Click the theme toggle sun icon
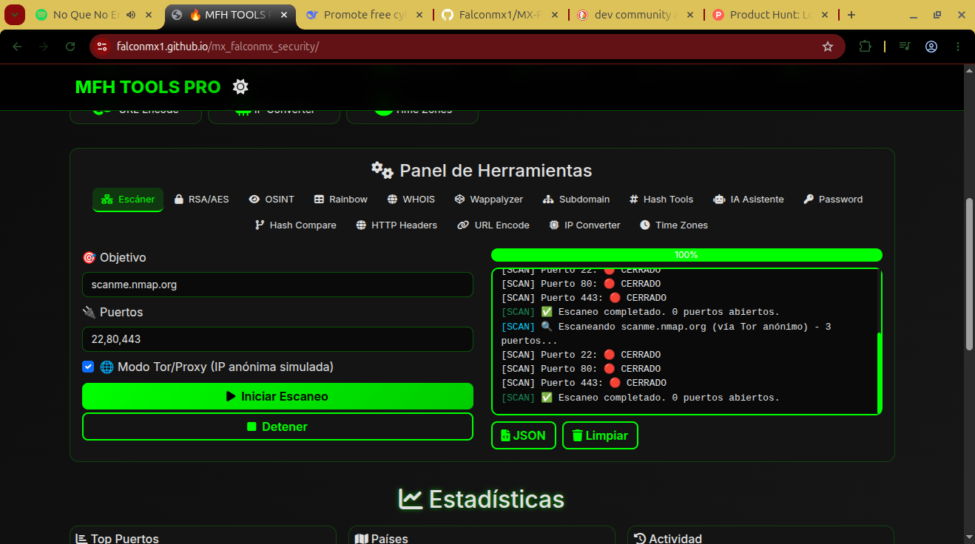This screenshot has height=544, width=975. point(240,87)
